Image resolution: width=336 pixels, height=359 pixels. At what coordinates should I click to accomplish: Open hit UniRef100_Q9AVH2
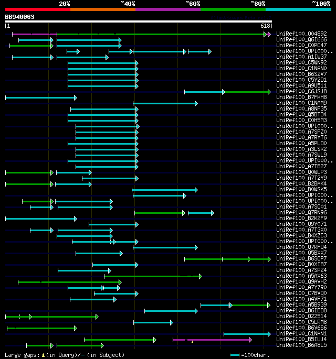tap(301, 281)
